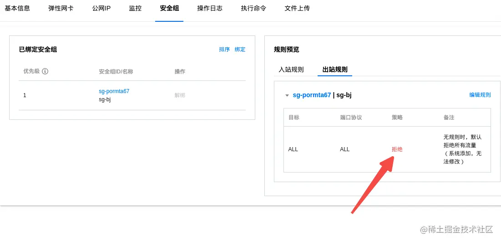501x242 pixels.
Task: Go to the 监控 tab
Action: [x=135, y=8]
